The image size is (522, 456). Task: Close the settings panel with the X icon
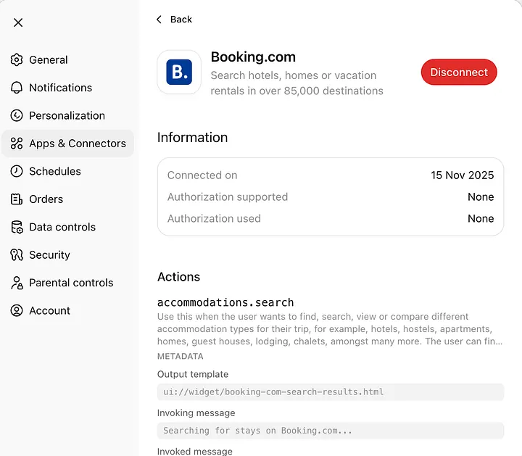pos(18,22)
